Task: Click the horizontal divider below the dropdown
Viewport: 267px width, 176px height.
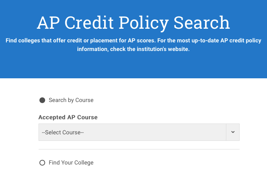Action: [139, 149]
